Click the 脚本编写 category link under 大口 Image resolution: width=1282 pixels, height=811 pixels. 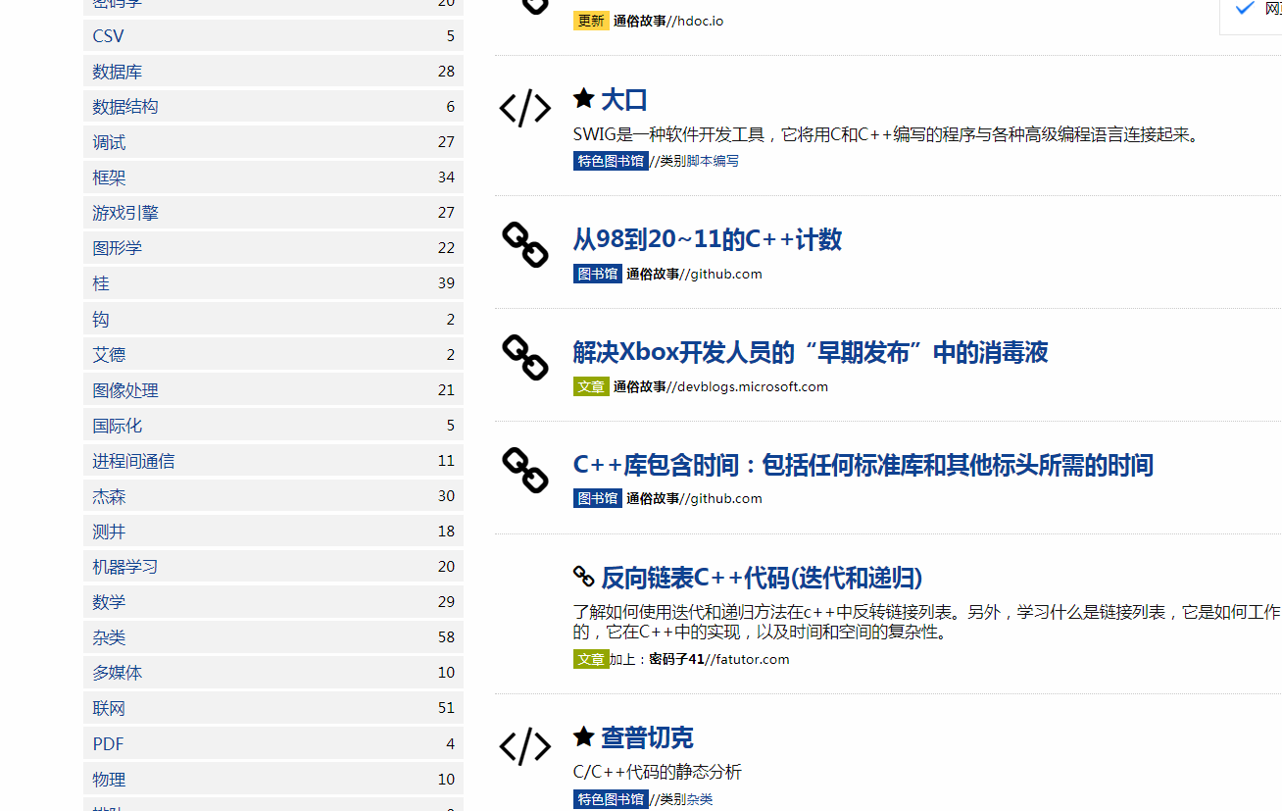(713, 161)
